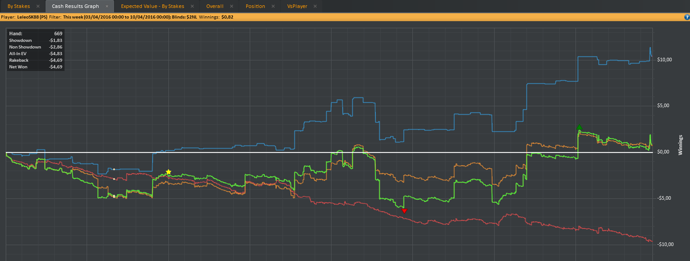Click the red downward triangle marker
This screenshot has width=690, height=261.
pos(404,211)
